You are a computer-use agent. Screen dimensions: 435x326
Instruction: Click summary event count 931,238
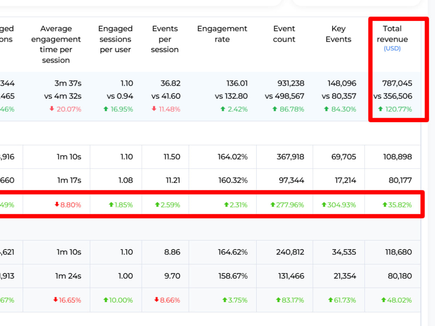point(291,83)
